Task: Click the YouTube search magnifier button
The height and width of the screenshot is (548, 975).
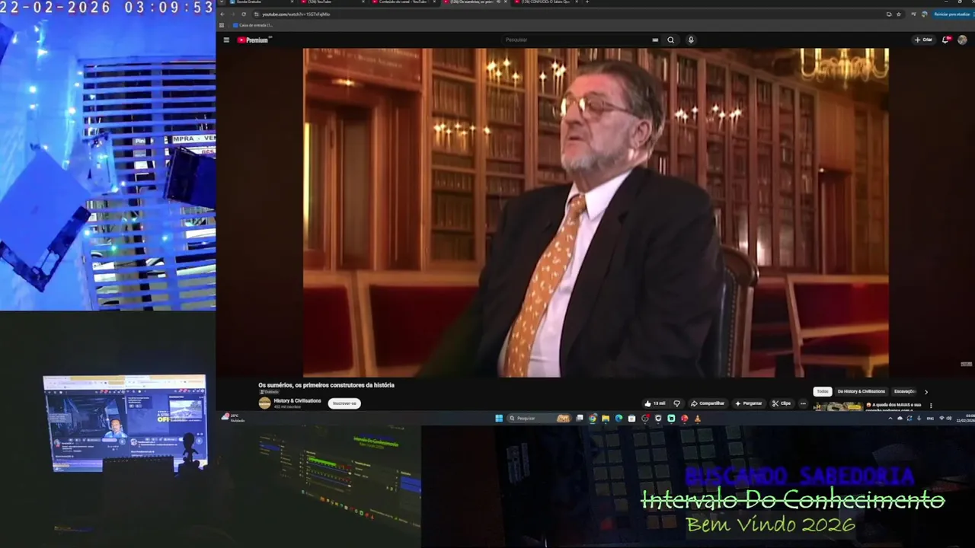Action: coord(670,40)
